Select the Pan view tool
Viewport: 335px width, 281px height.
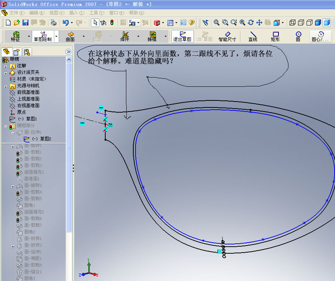pos(259,23)
